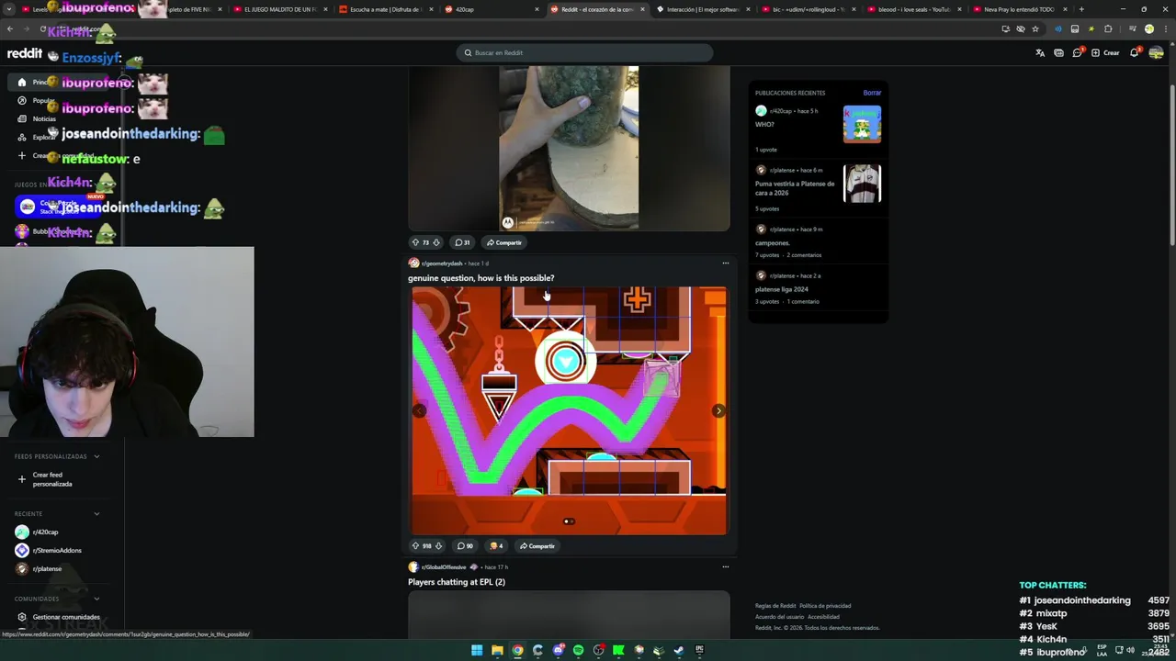Upvote the geometrydash post with 918 votes
Viewport: 1176px width, 661px height.
(415, 545)
